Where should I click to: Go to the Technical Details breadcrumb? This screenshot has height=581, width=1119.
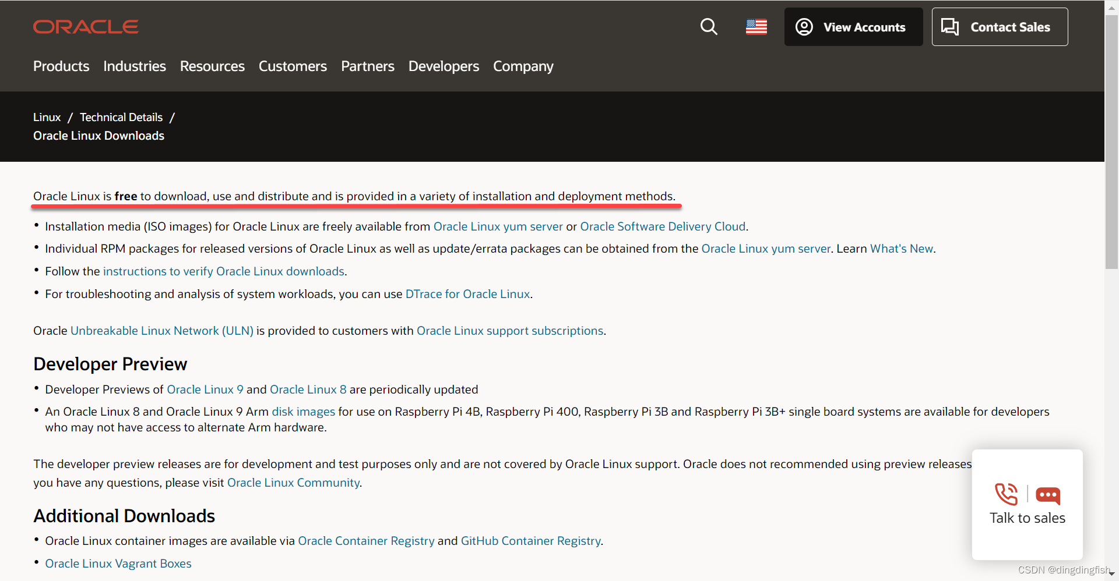pos(121,117)
